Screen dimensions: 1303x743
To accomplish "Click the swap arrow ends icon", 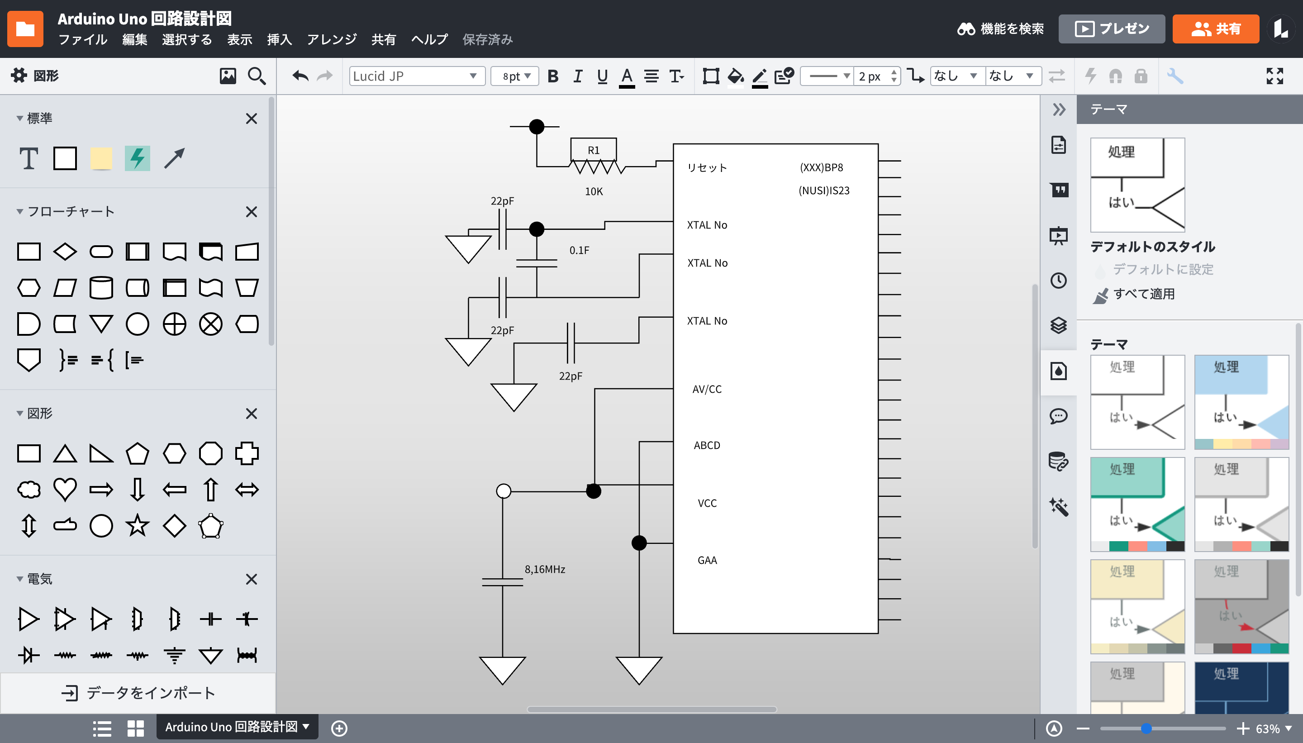I will click(x=1056, y=76).
